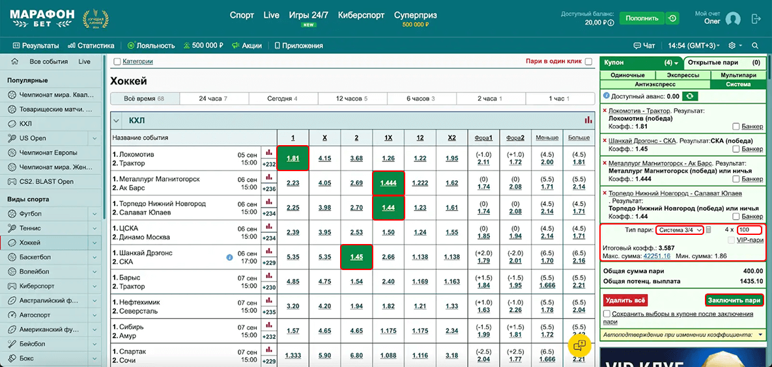Image resolution: width=772 pixels, height=367 pixels.
Task: Open the yellow help chat bubble button
Action: 580,344
